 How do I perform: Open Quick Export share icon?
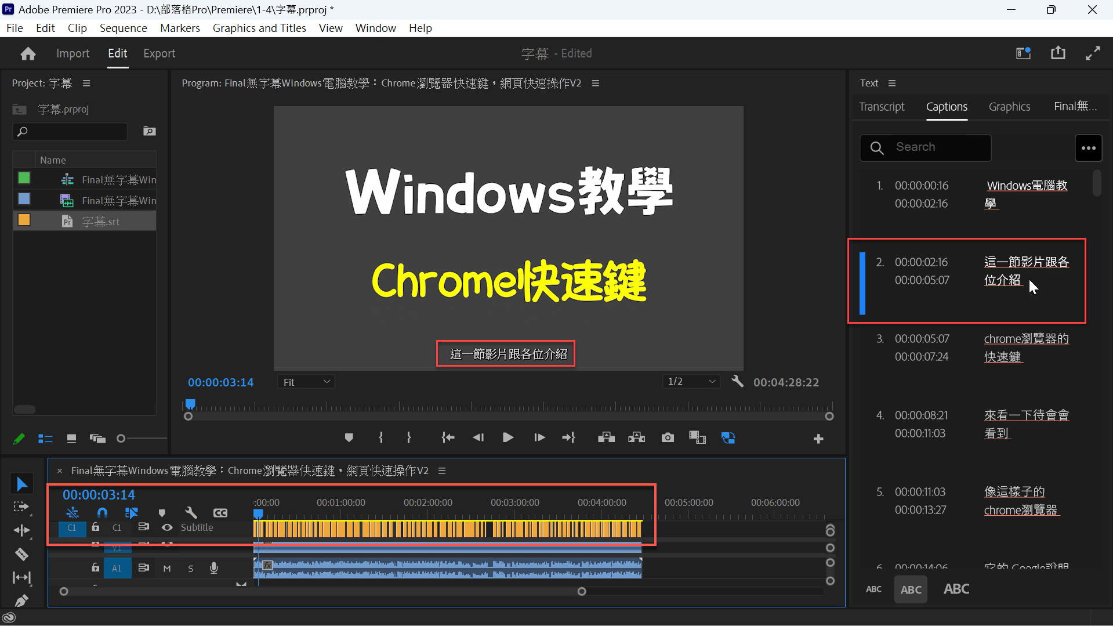click(x=1058, y=53)
